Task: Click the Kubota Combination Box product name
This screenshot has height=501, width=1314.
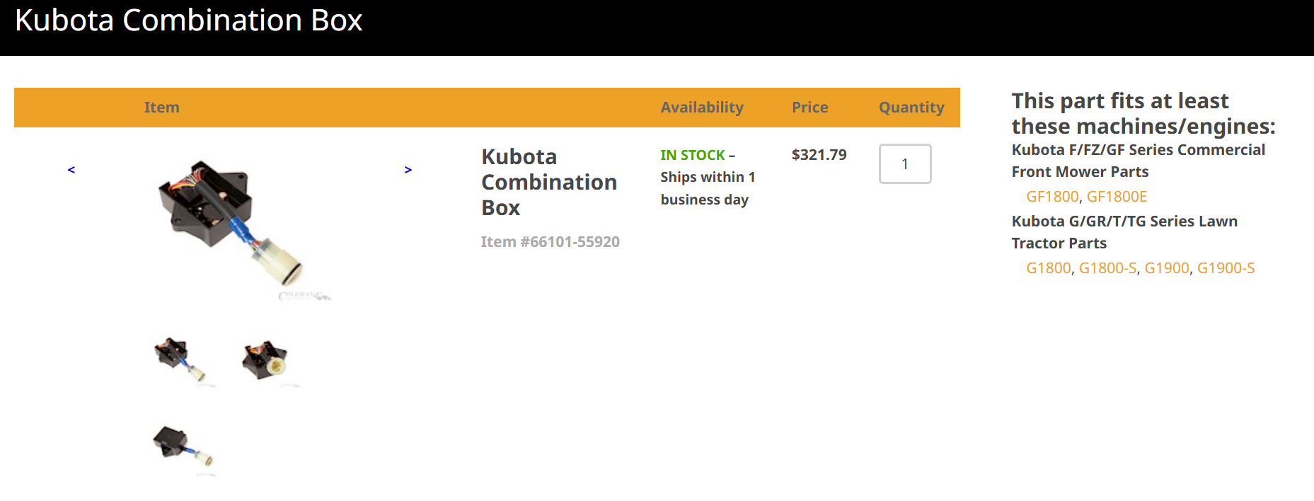Action: tap(548, 182)
